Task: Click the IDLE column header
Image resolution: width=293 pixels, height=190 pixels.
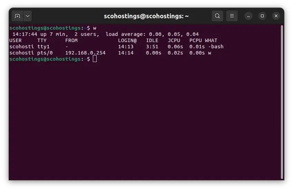Action: tap(152, 40)
